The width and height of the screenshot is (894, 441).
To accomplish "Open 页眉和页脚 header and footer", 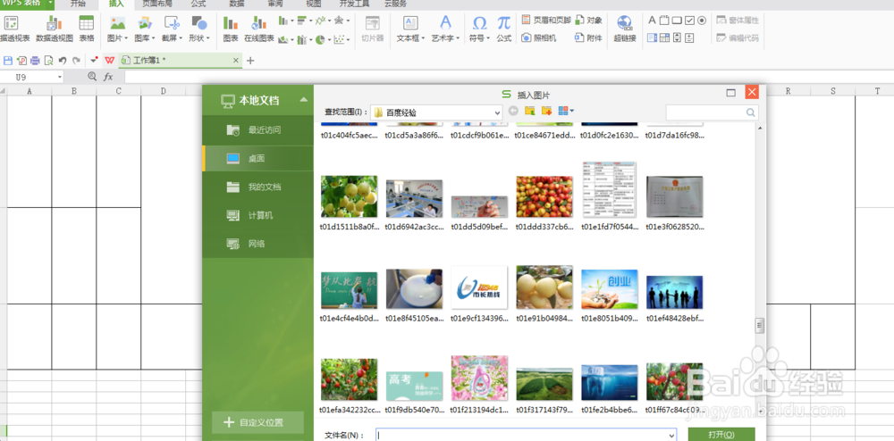I will coord(545,20).
